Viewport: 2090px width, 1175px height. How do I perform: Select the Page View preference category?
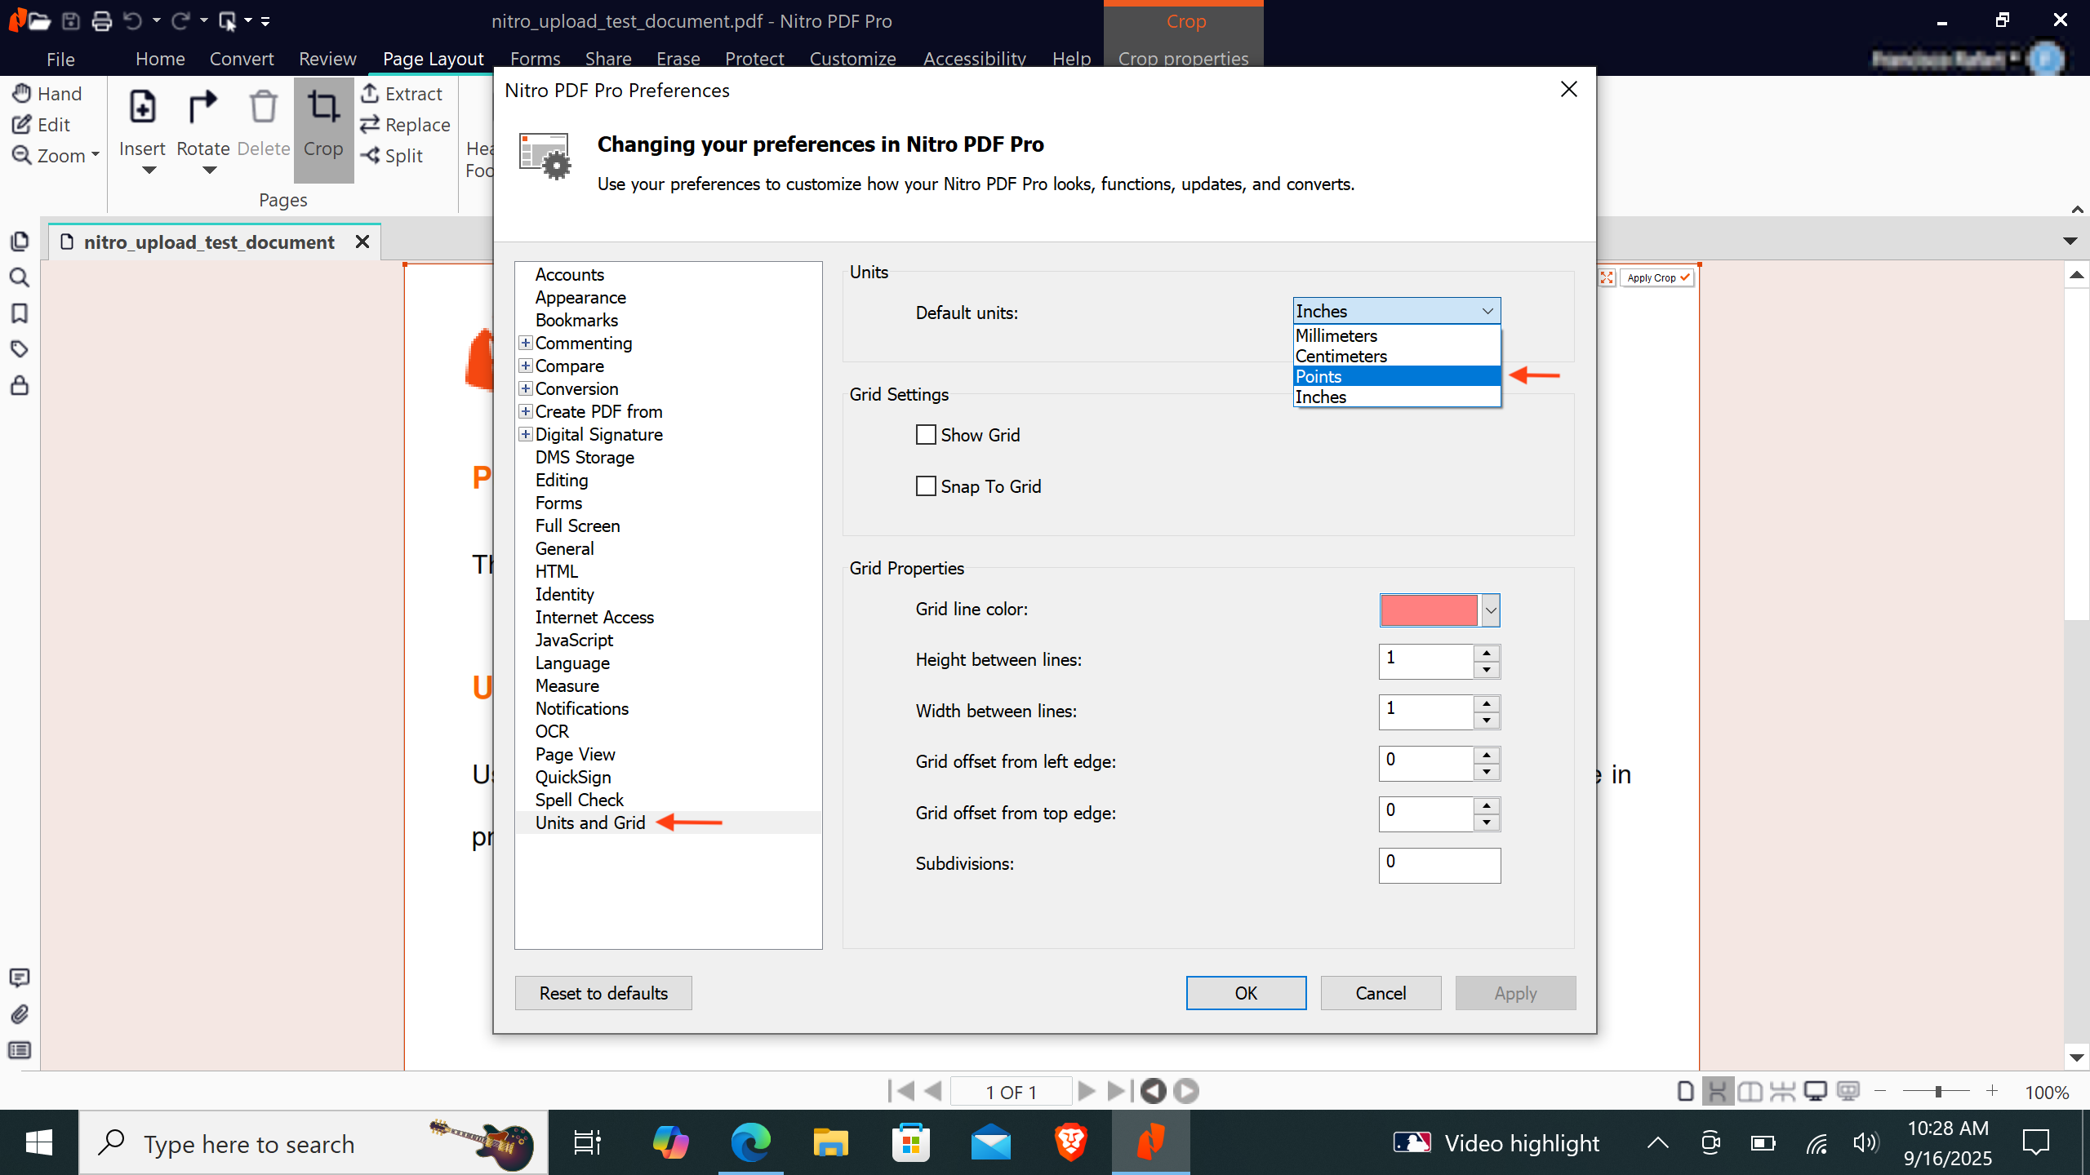(x=575, y=754)
